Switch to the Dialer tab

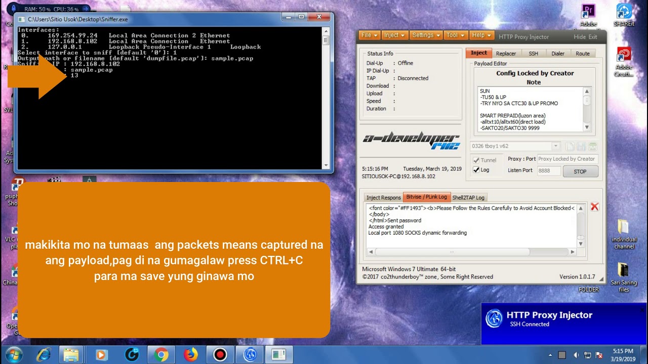click(558, 54)
